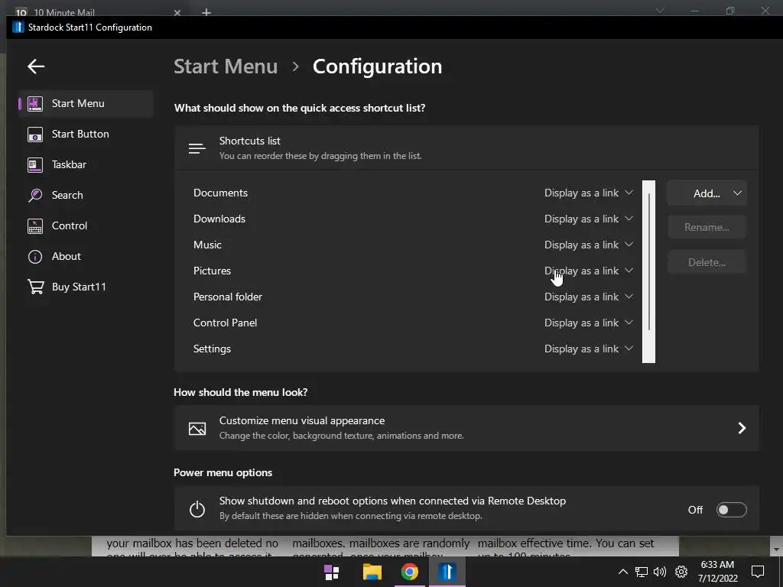Close the 10 Minute Mail browser tab
This screenshot has height=587, width=783.
click(177, 12)
